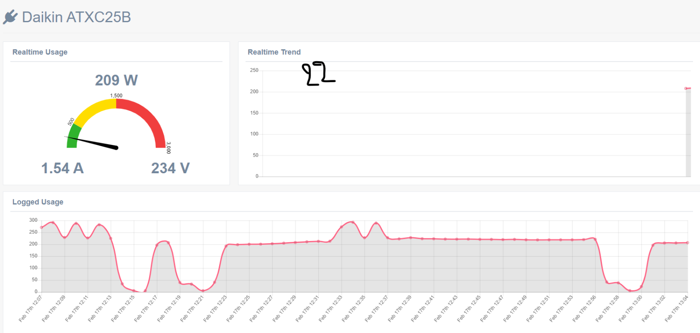
Task: Click the 50 axis label in Realtime Trend
Action: pyautogui.click(x=255, y=155)
